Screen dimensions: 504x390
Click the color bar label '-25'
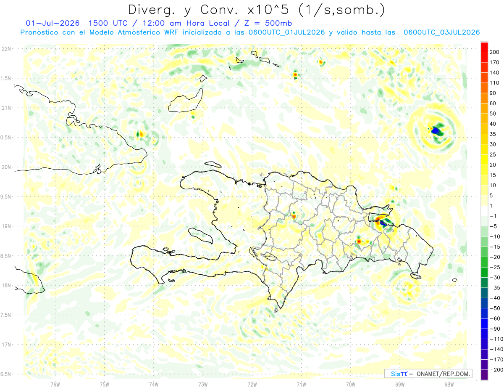click(x=496, y=267)
